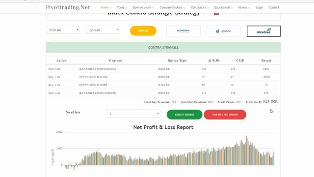
Task: Click the 920 result value
Action: 266,93
